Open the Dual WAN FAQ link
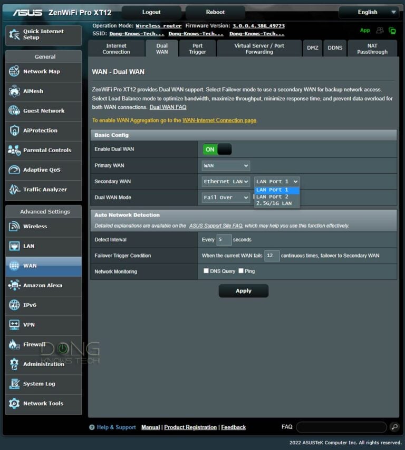The height and width of the screenshot is (450, 405). click(x=168, y=107)
